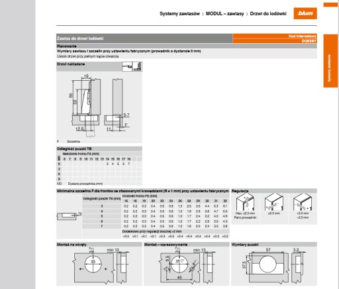339x289 pixels.
Task: Open the Systemy zawiasów breadcrumb
Action: pyautogui.click(x=179, y=14)
